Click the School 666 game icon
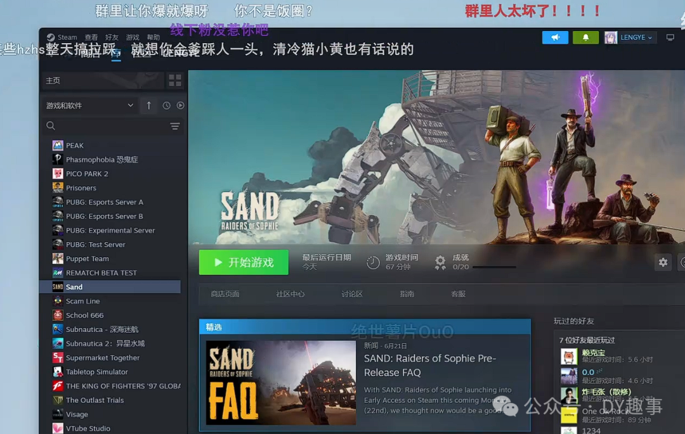The image size is (685, 434). (58, 316)
